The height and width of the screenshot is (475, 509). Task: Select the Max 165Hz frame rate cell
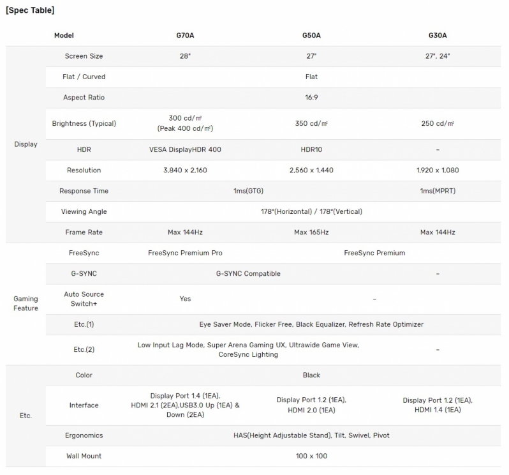[x=311, y=232]
